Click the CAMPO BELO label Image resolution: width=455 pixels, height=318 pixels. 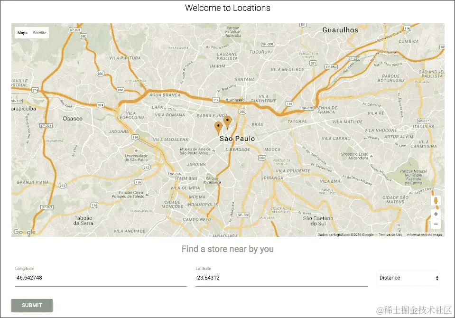(x=197, y=220)
